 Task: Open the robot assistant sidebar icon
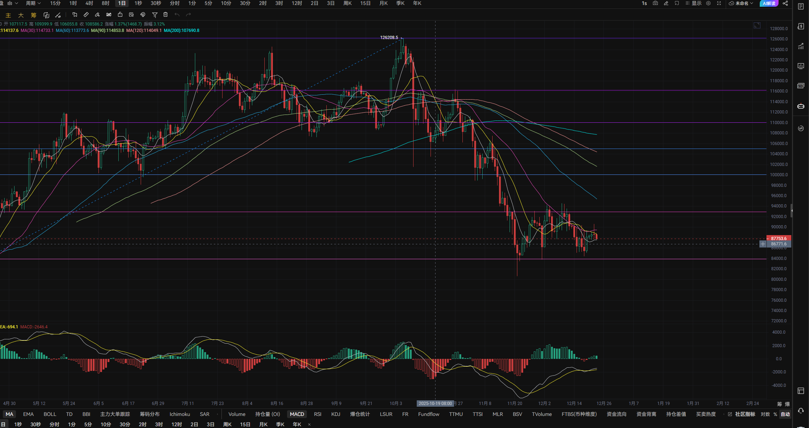[x=800, y=106]
